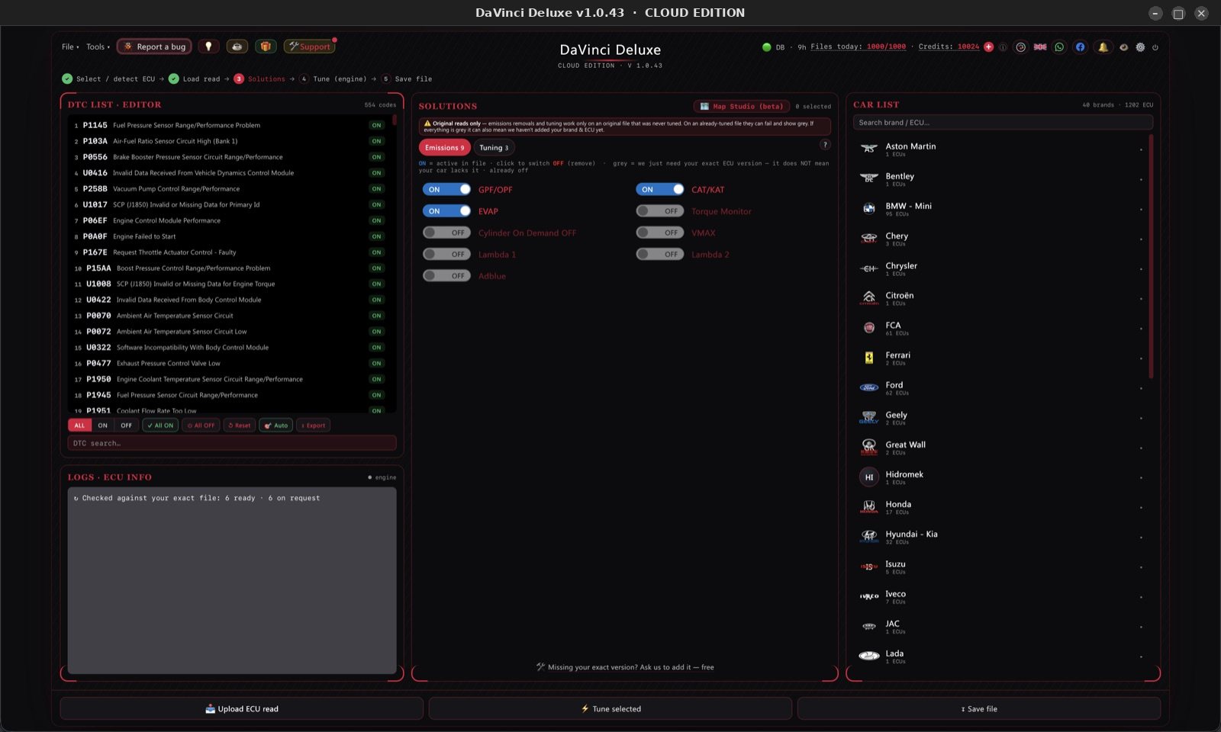Viewport: 1221px width, 732px height.
Task: Turn off the CAT/KAT switch
Action: pyautogui.click(x=659, y=189)
